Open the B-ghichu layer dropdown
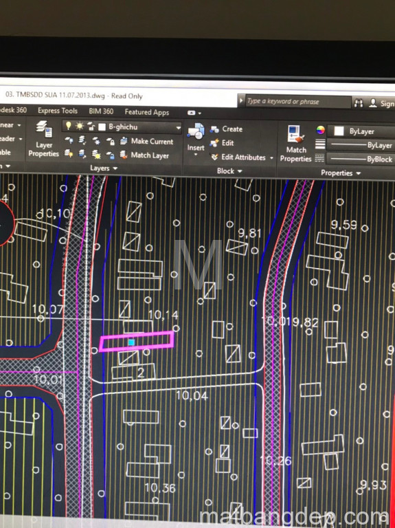Viewport: 395px width, 528px height. tap(178, 128)
